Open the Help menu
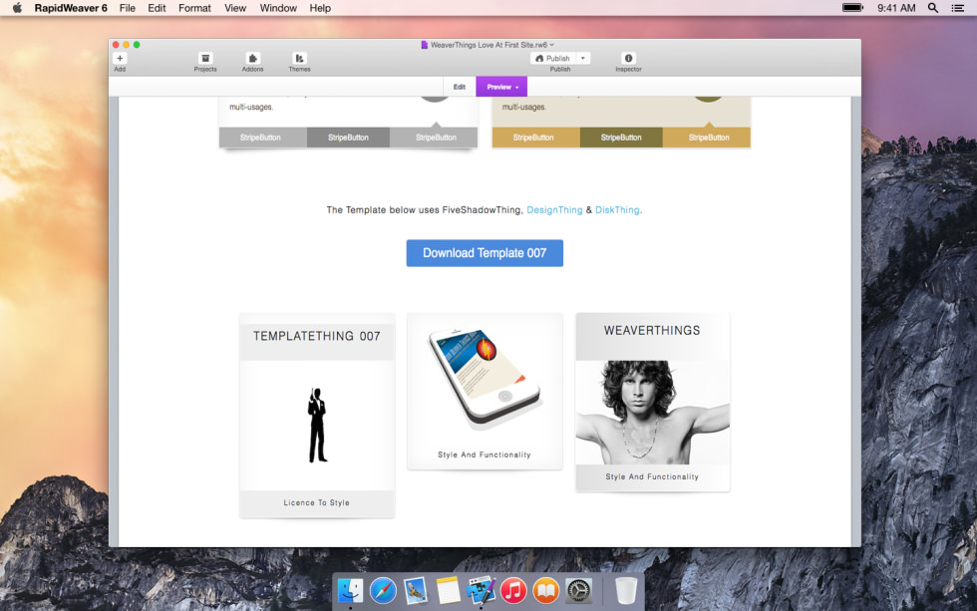This screenshot has height=611, width=977. click(320, 8)
